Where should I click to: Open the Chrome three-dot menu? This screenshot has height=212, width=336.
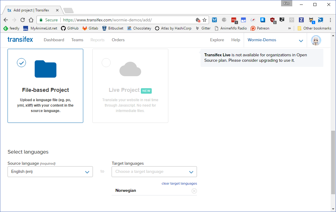(x=330, y=20)
